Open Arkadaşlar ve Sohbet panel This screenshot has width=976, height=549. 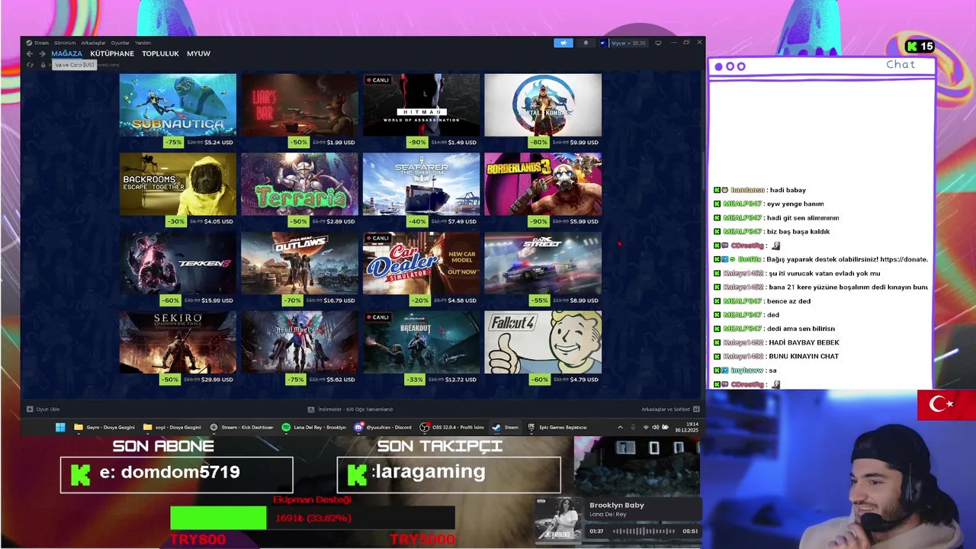coord(669,409)
